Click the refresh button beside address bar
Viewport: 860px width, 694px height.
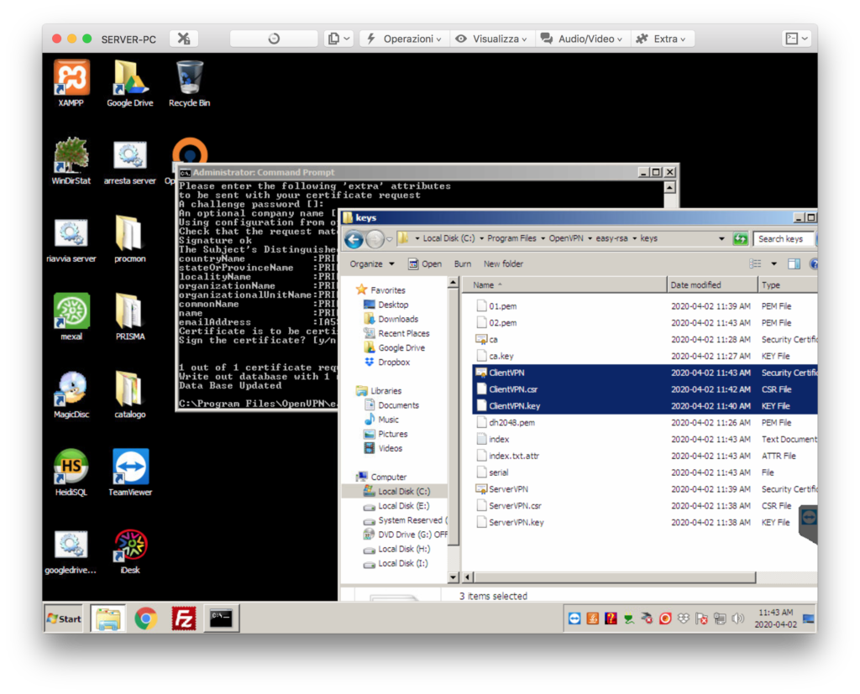coord(741,239)
